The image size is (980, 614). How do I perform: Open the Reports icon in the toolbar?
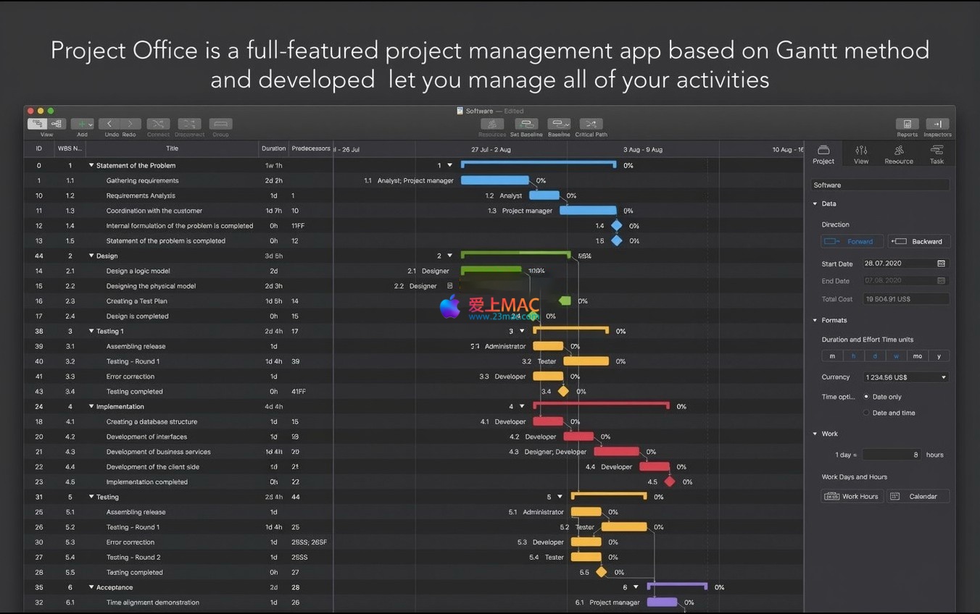click(x=907, y=125)
